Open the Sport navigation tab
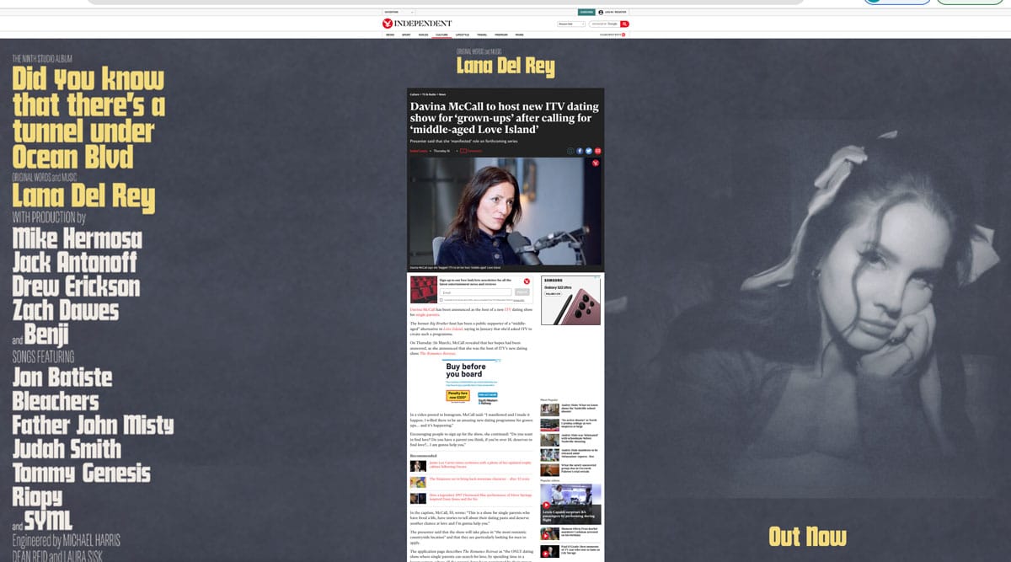1011x562 pixels. point(406,35)
